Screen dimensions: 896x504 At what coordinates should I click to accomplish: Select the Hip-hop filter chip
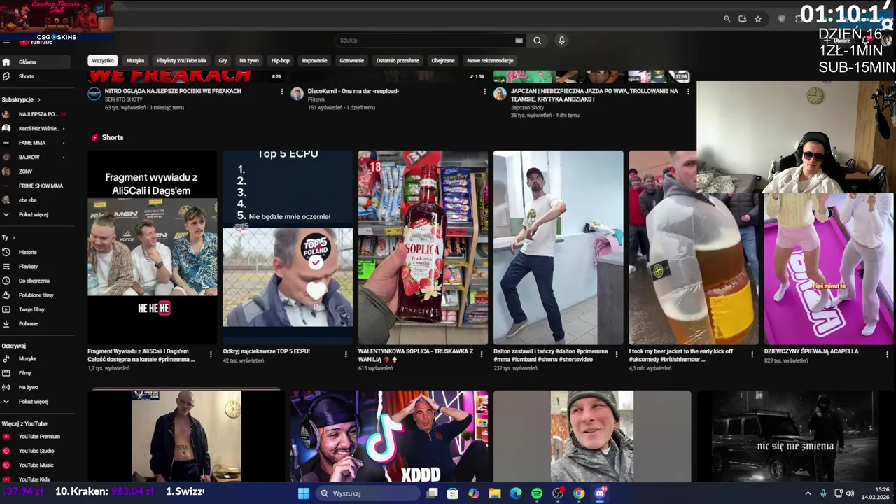point(280,61)
